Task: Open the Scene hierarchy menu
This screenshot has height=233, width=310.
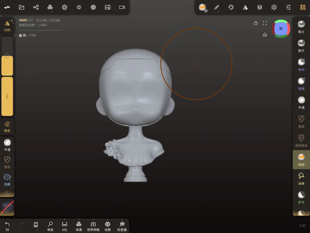Action: click(x=36, y=7)
